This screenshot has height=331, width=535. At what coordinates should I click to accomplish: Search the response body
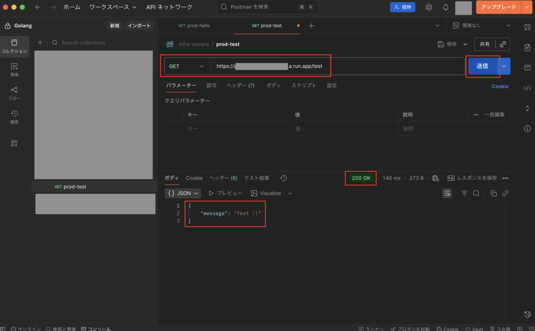click(476, 193)
